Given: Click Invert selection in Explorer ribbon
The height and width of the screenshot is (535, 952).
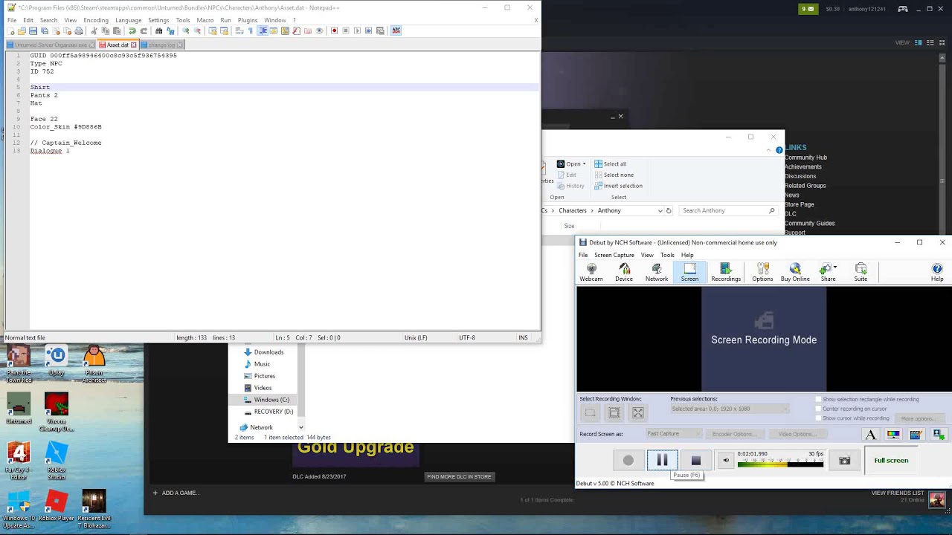Looking at the screenshot, I should [618, 186].
